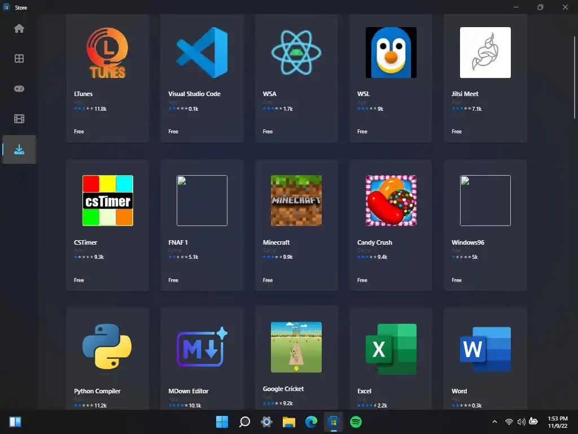Open File Explorer from the taskbar

[x=289, y=422]
